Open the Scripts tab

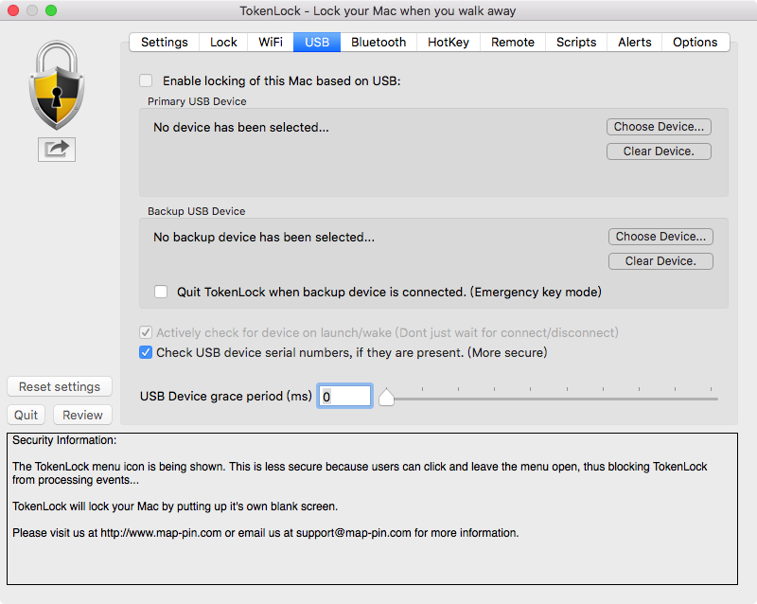[x=576, y=42]
